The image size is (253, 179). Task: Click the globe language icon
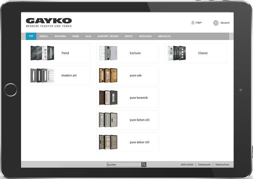pos(216,23)
